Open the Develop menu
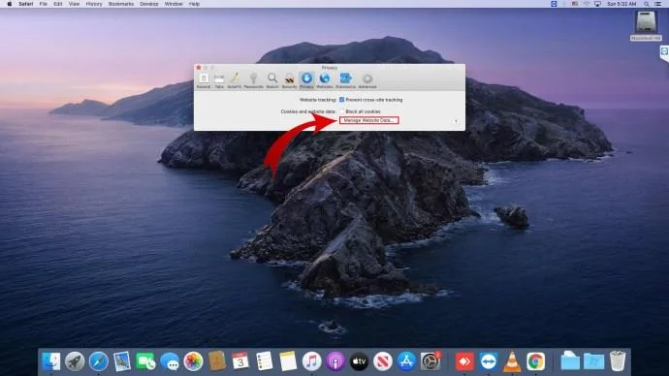 [x=149, y=4]
